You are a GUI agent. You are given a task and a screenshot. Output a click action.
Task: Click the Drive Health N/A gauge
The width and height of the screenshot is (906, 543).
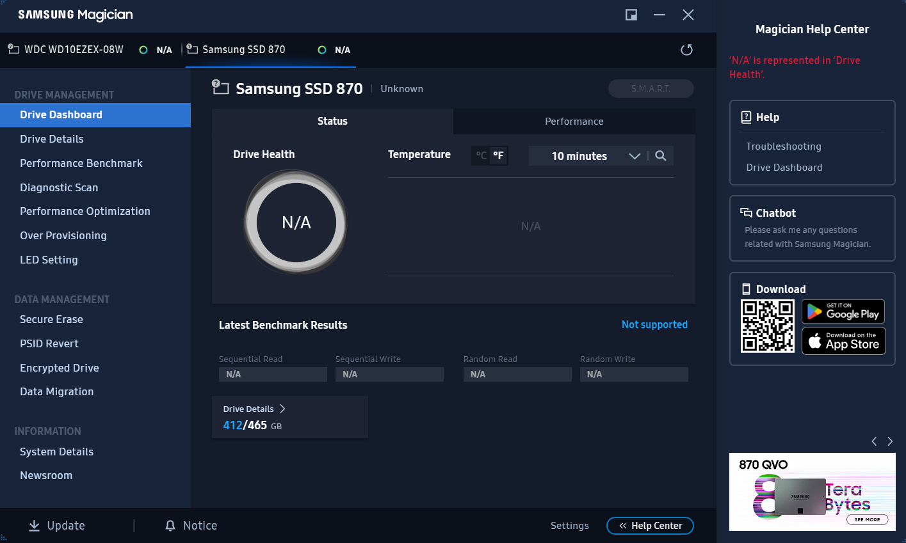[x=296, y=223]
